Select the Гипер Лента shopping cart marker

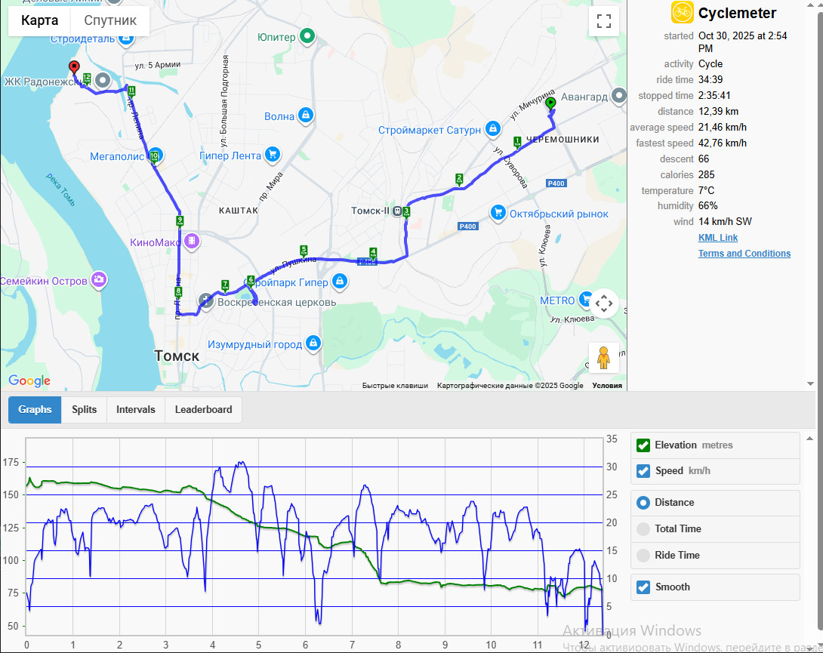coord(272,154)
